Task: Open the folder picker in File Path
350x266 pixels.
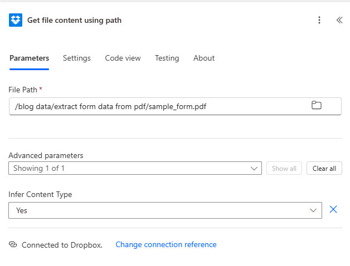Action: point(317,105)
